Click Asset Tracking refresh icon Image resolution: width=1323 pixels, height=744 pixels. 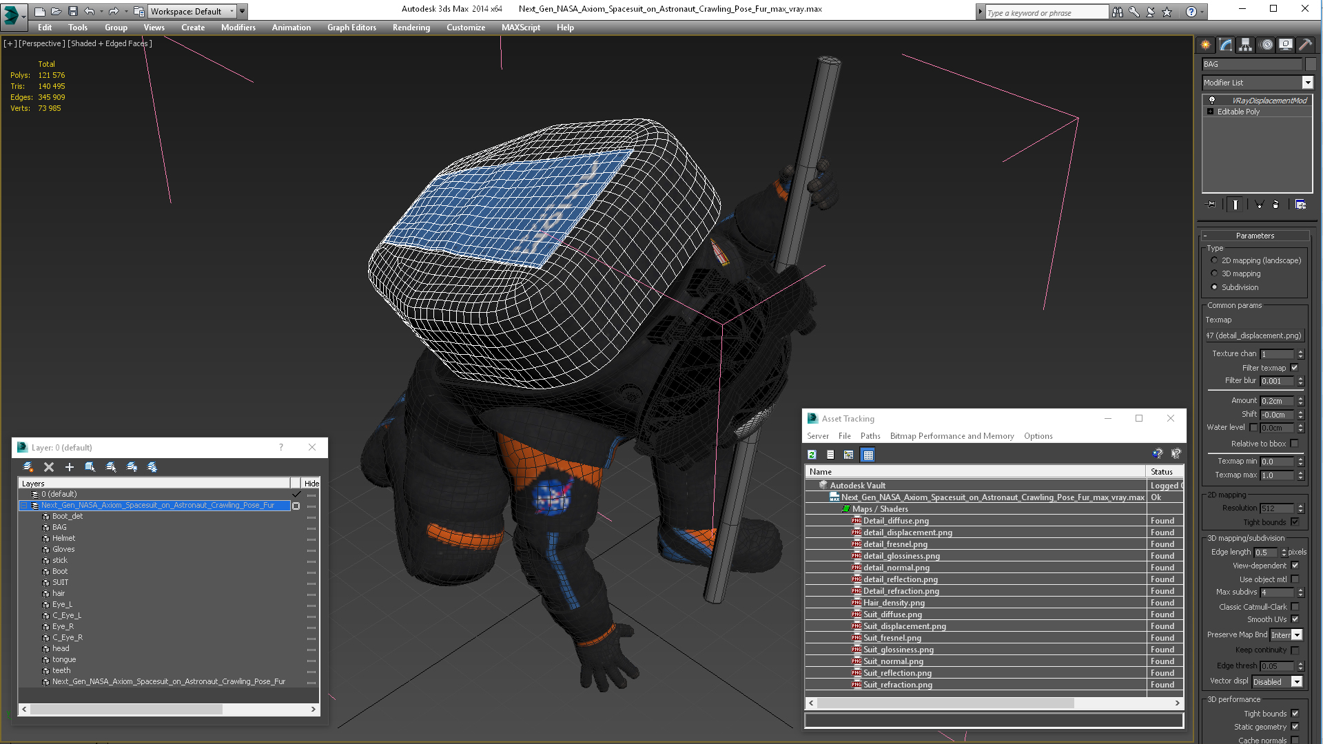coord(812,455)
